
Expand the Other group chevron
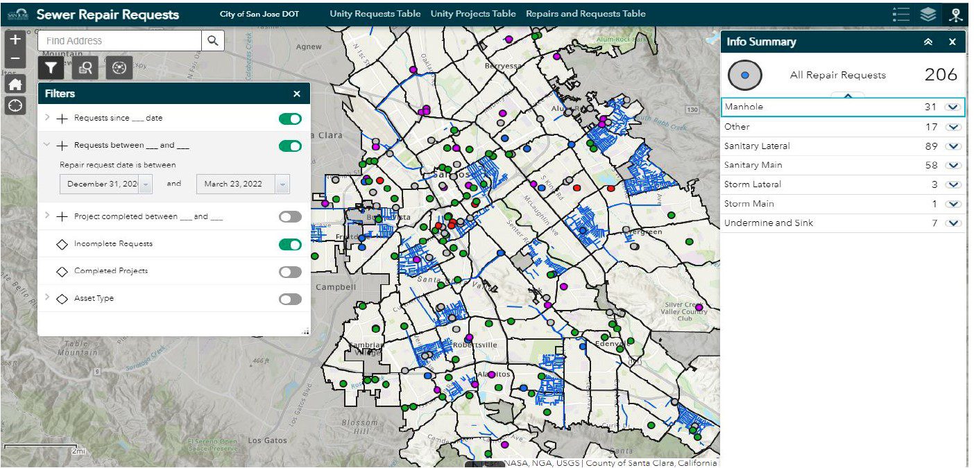(x=952, y=127)
